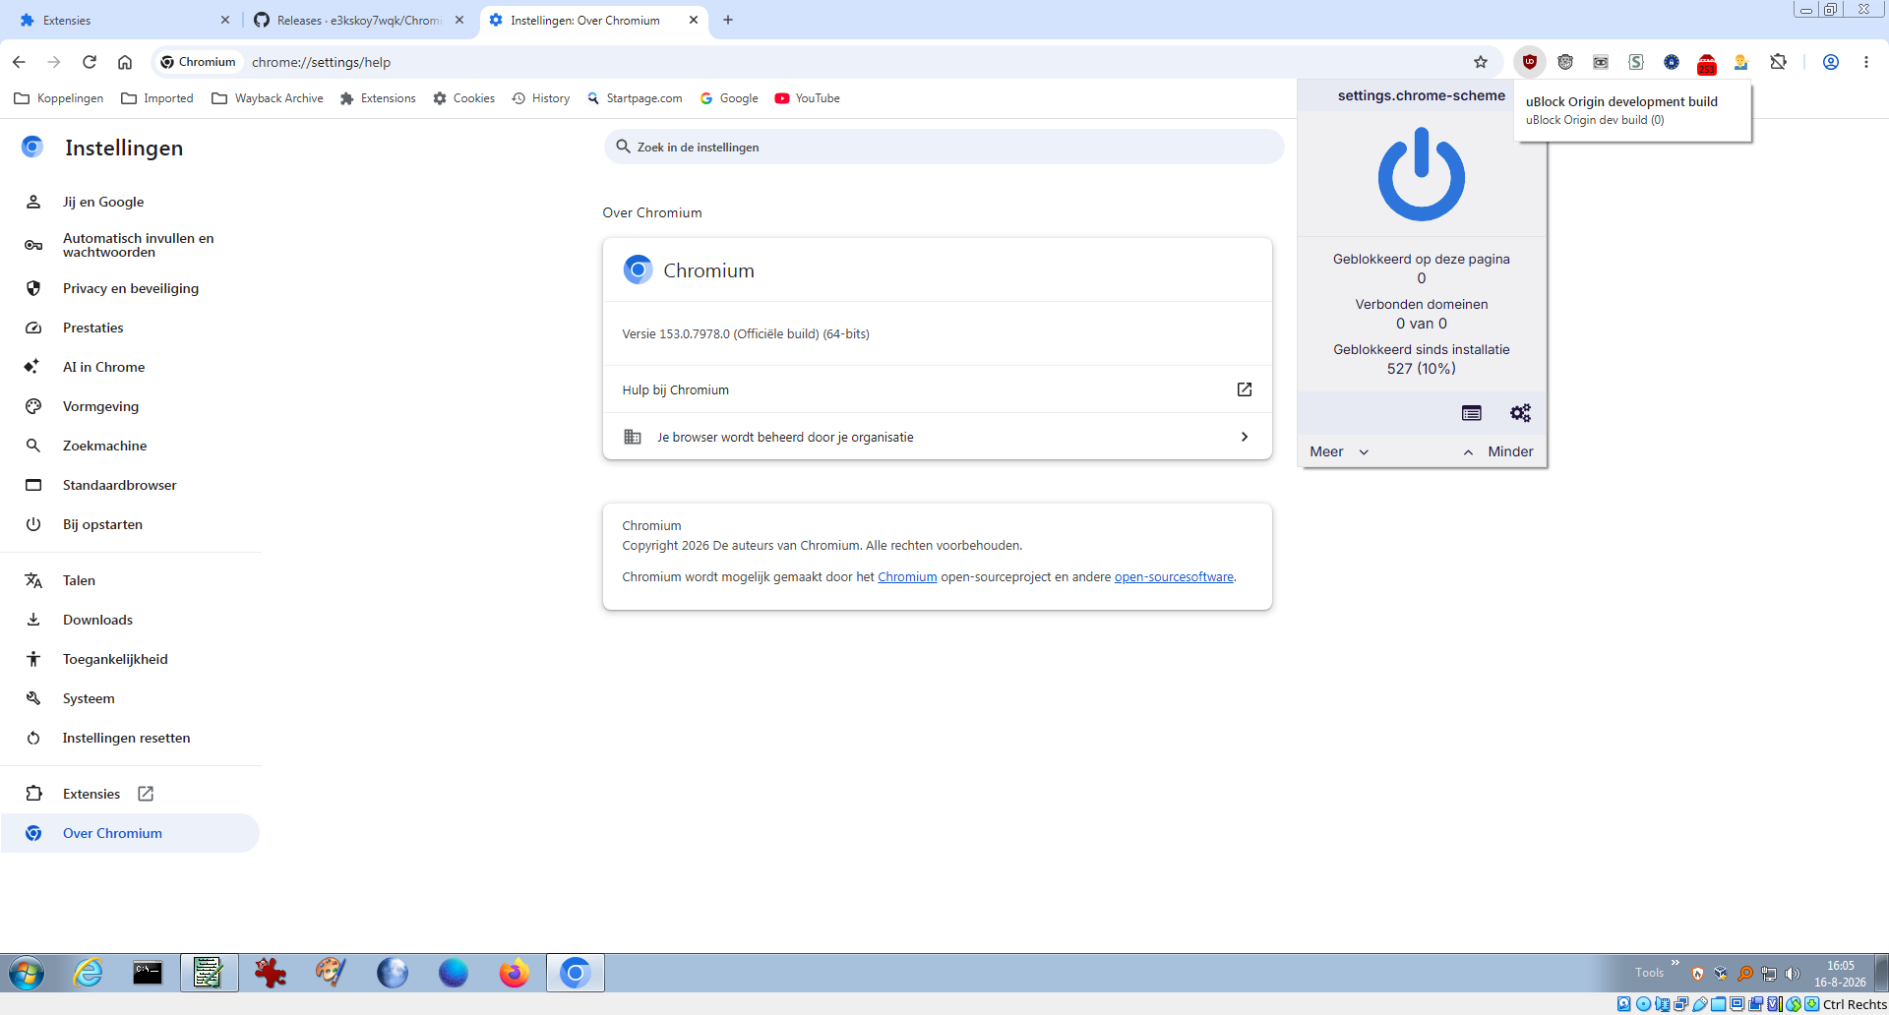This screenshot has height=1015, width=1889.
Task: Open the Extensions puzzle menu
Action: pos(1778,62)
